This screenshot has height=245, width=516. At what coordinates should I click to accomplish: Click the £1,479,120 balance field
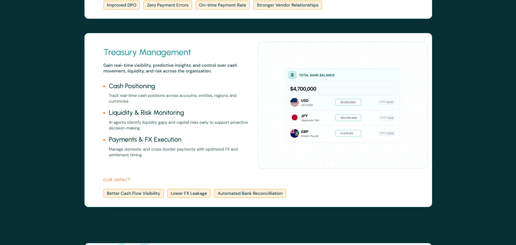[348, 133]
